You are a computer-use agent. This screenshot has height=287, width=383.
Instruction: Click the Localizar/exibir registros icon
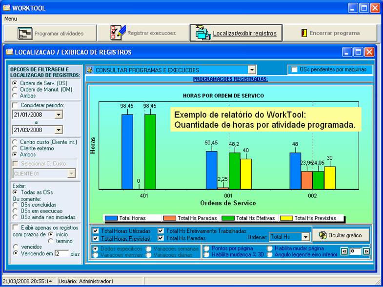coord(203,33)
